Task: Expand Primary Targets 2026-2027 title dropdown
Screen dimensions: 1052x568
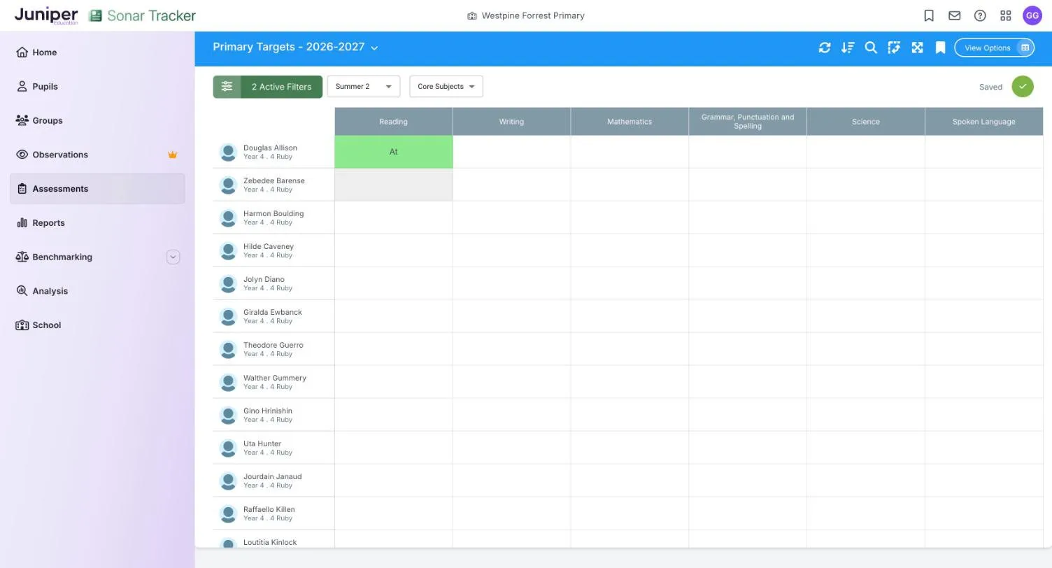Action: click(x=295, y=47)
